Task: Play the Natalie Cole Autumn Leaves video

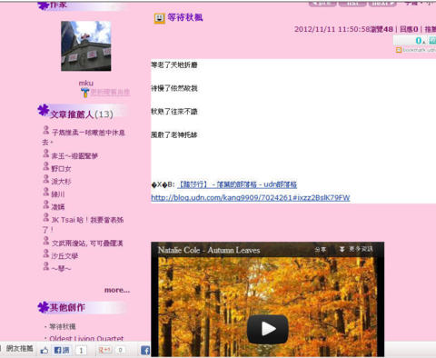Action: (268, 329)
